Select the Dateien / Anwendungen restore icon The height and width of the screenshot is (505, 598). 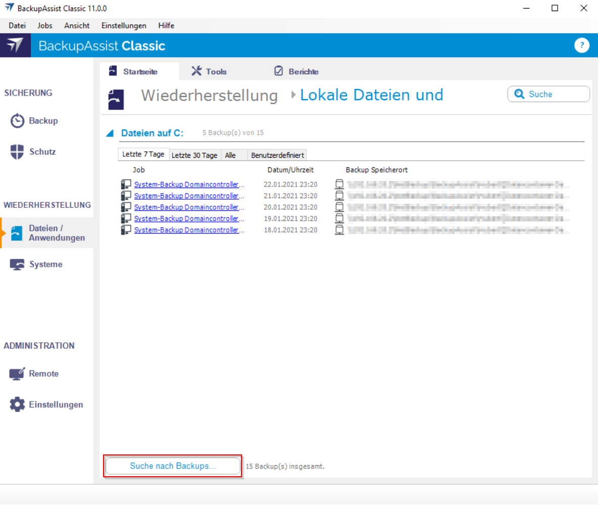17,233
